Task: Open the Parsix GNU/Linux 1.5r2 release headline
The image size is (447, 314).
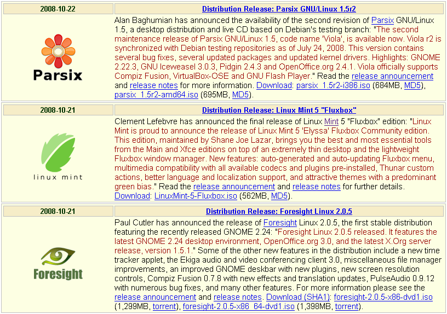Action: (279, 9)
